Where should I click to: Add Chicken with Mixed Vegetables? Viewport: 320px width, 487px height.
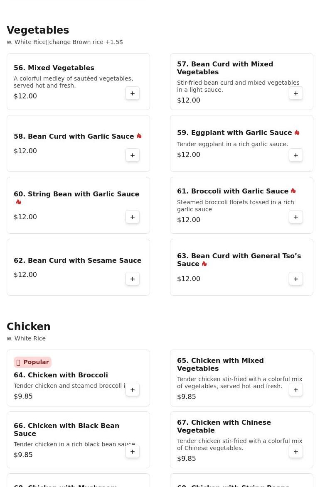pos(296,390)
